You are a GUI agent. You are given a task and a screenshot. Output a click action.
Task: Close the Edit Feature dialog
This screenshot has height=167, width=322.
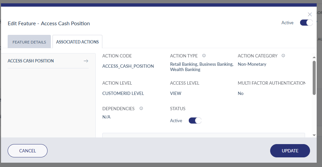pos(310,14)
